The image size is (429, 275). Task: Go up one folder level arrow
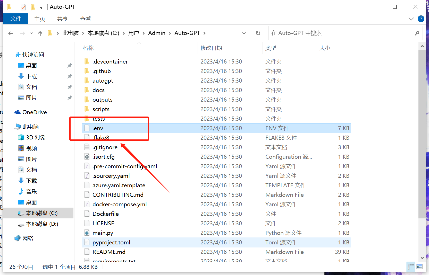tap(40, 33)
